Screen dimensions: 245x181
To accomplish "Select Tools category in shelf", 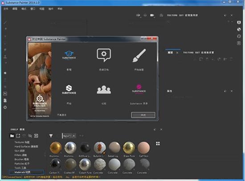I will [20, 168].
